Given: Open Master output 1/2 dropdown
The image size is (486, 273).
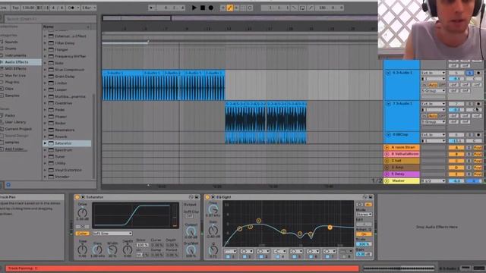Looking at the screenshot, I should 433,180.
